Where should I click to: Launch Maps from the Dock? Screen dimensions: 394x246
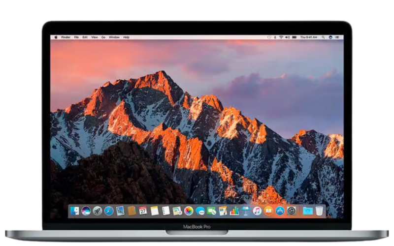177,211
